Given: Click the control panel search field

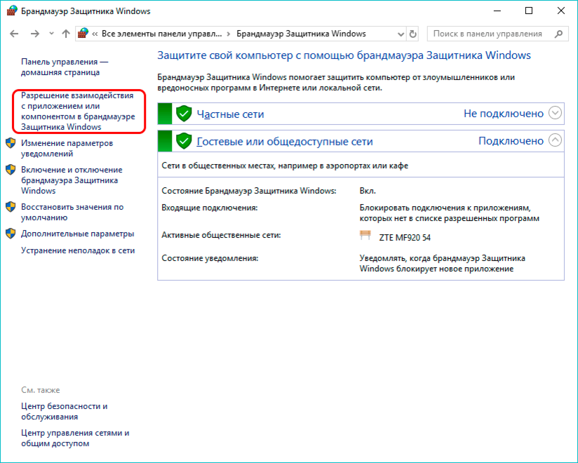Looking at the screenshot, I should click(x=497, y=34).
